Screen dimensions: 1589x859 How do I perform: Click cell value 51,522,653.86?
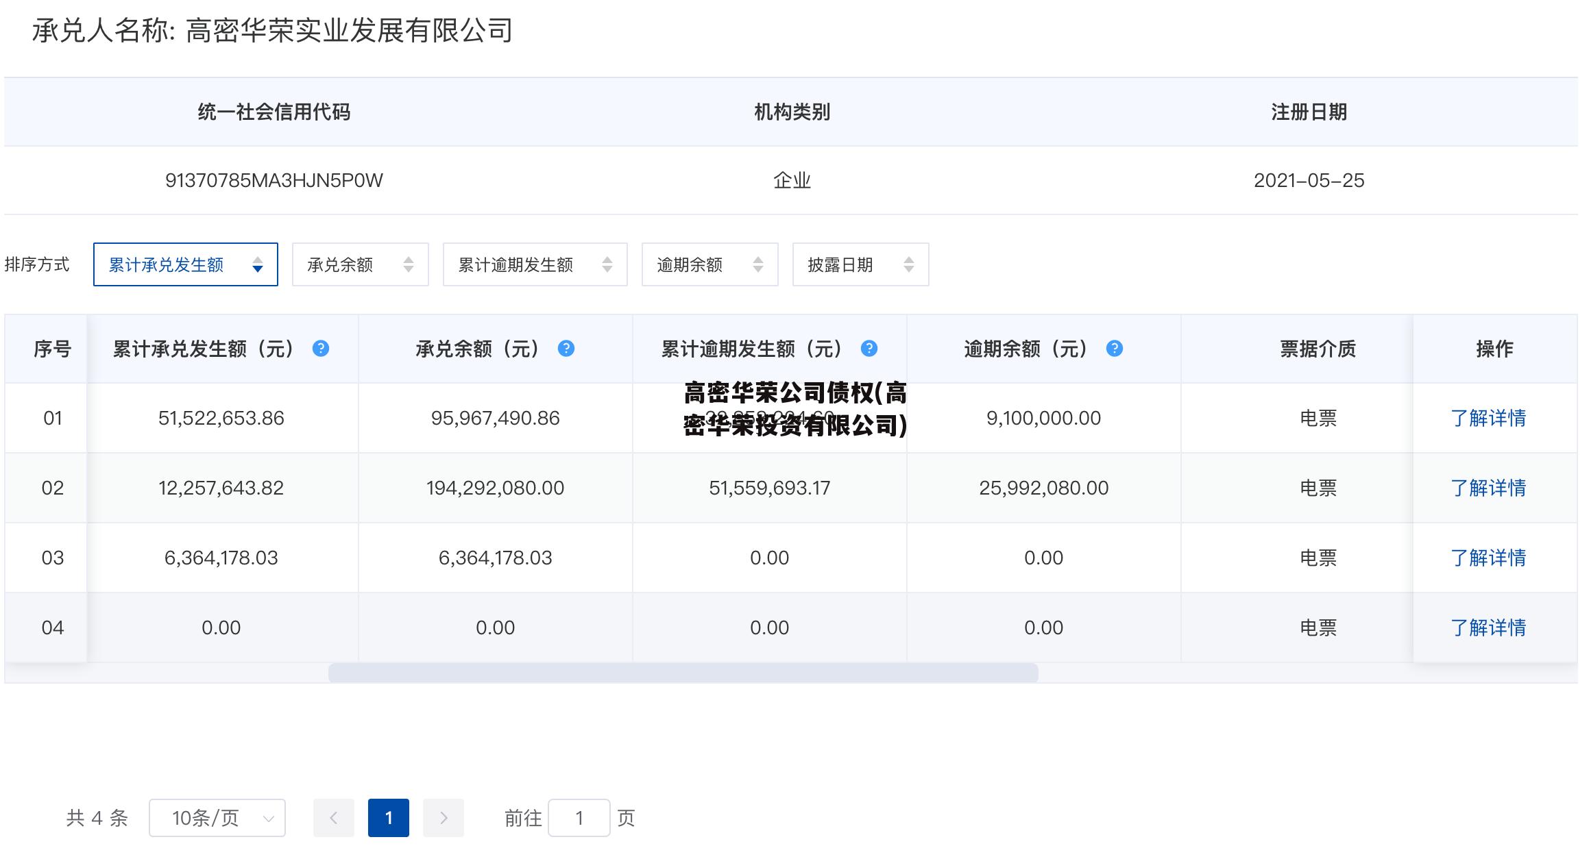[221, 418]
